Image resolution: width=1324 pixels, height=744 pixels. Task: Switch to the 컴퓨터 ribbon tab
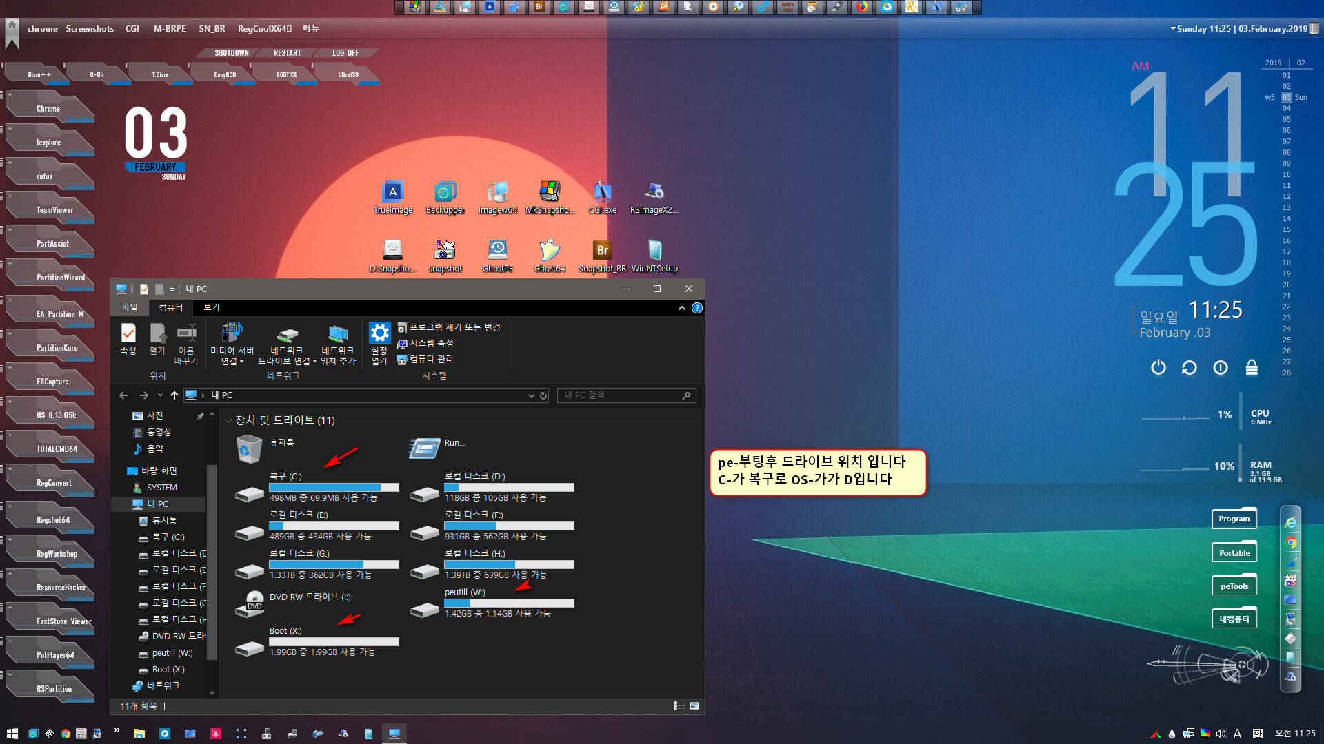[x=170, y=307]
